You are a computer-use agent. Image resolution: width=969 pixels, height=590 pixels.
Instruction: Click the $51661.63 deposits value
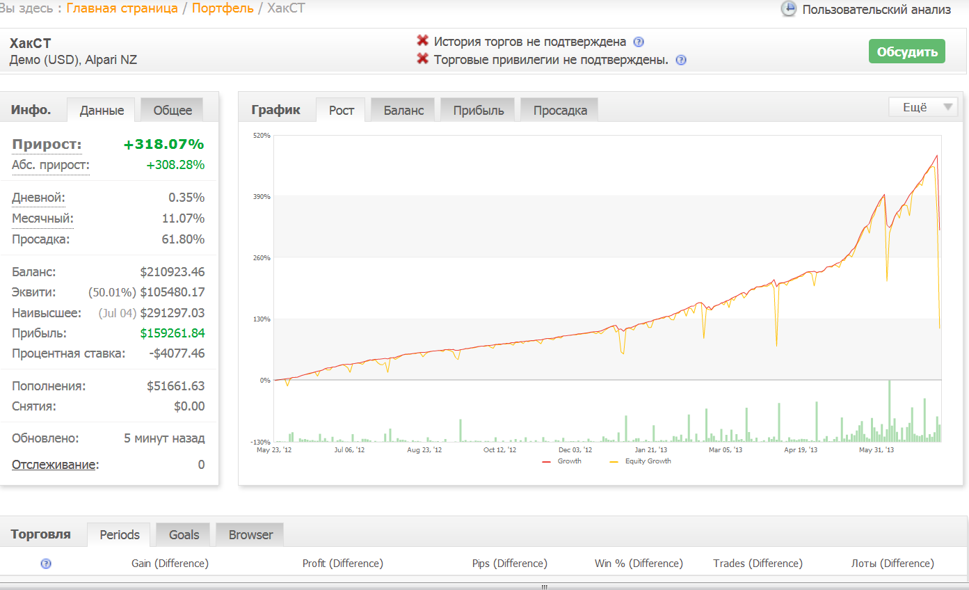(x=175, y=386)
